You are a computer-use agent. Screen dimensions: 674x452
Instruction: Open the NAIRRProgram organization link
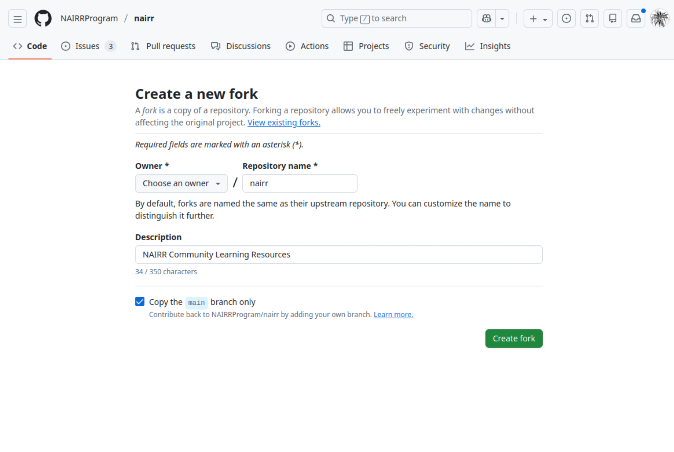point(89,18)
